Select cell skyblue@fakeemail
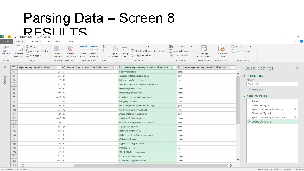This screenshot has height=171, width=304. 147,118
